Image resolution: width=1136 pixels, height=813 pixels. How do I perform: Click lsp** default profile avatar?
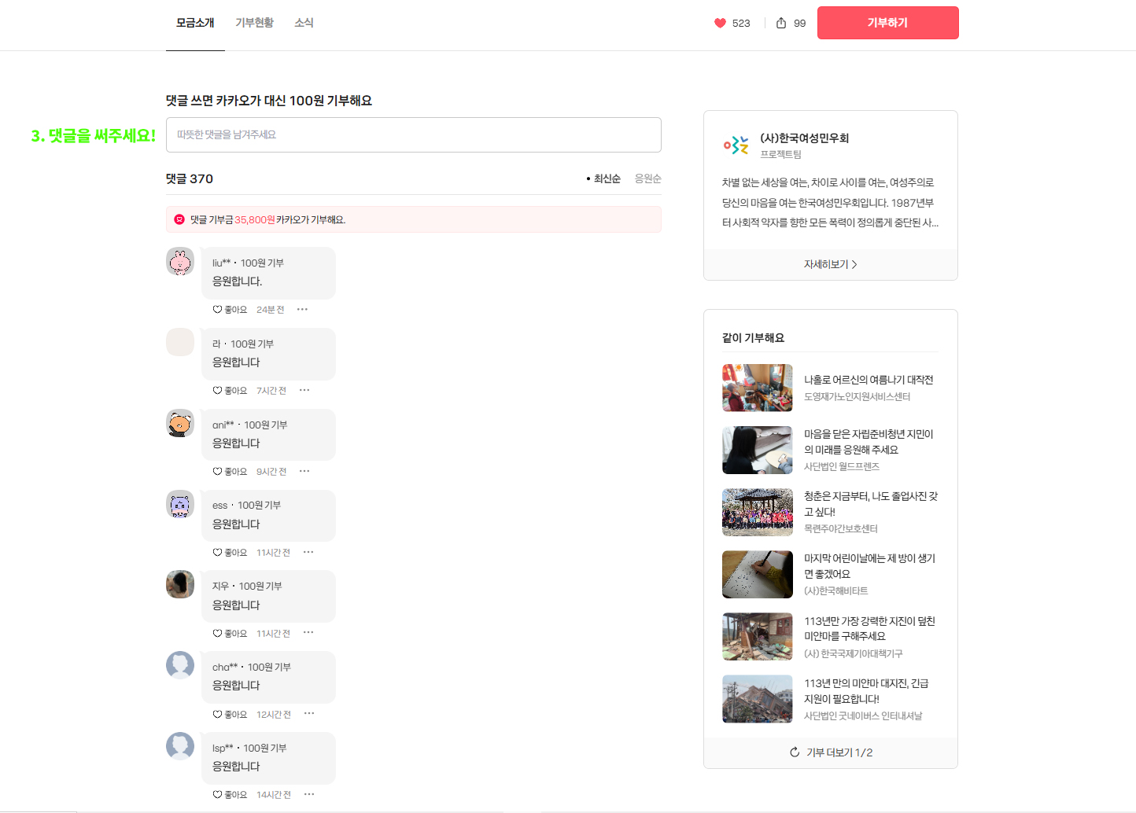point(180,746)
